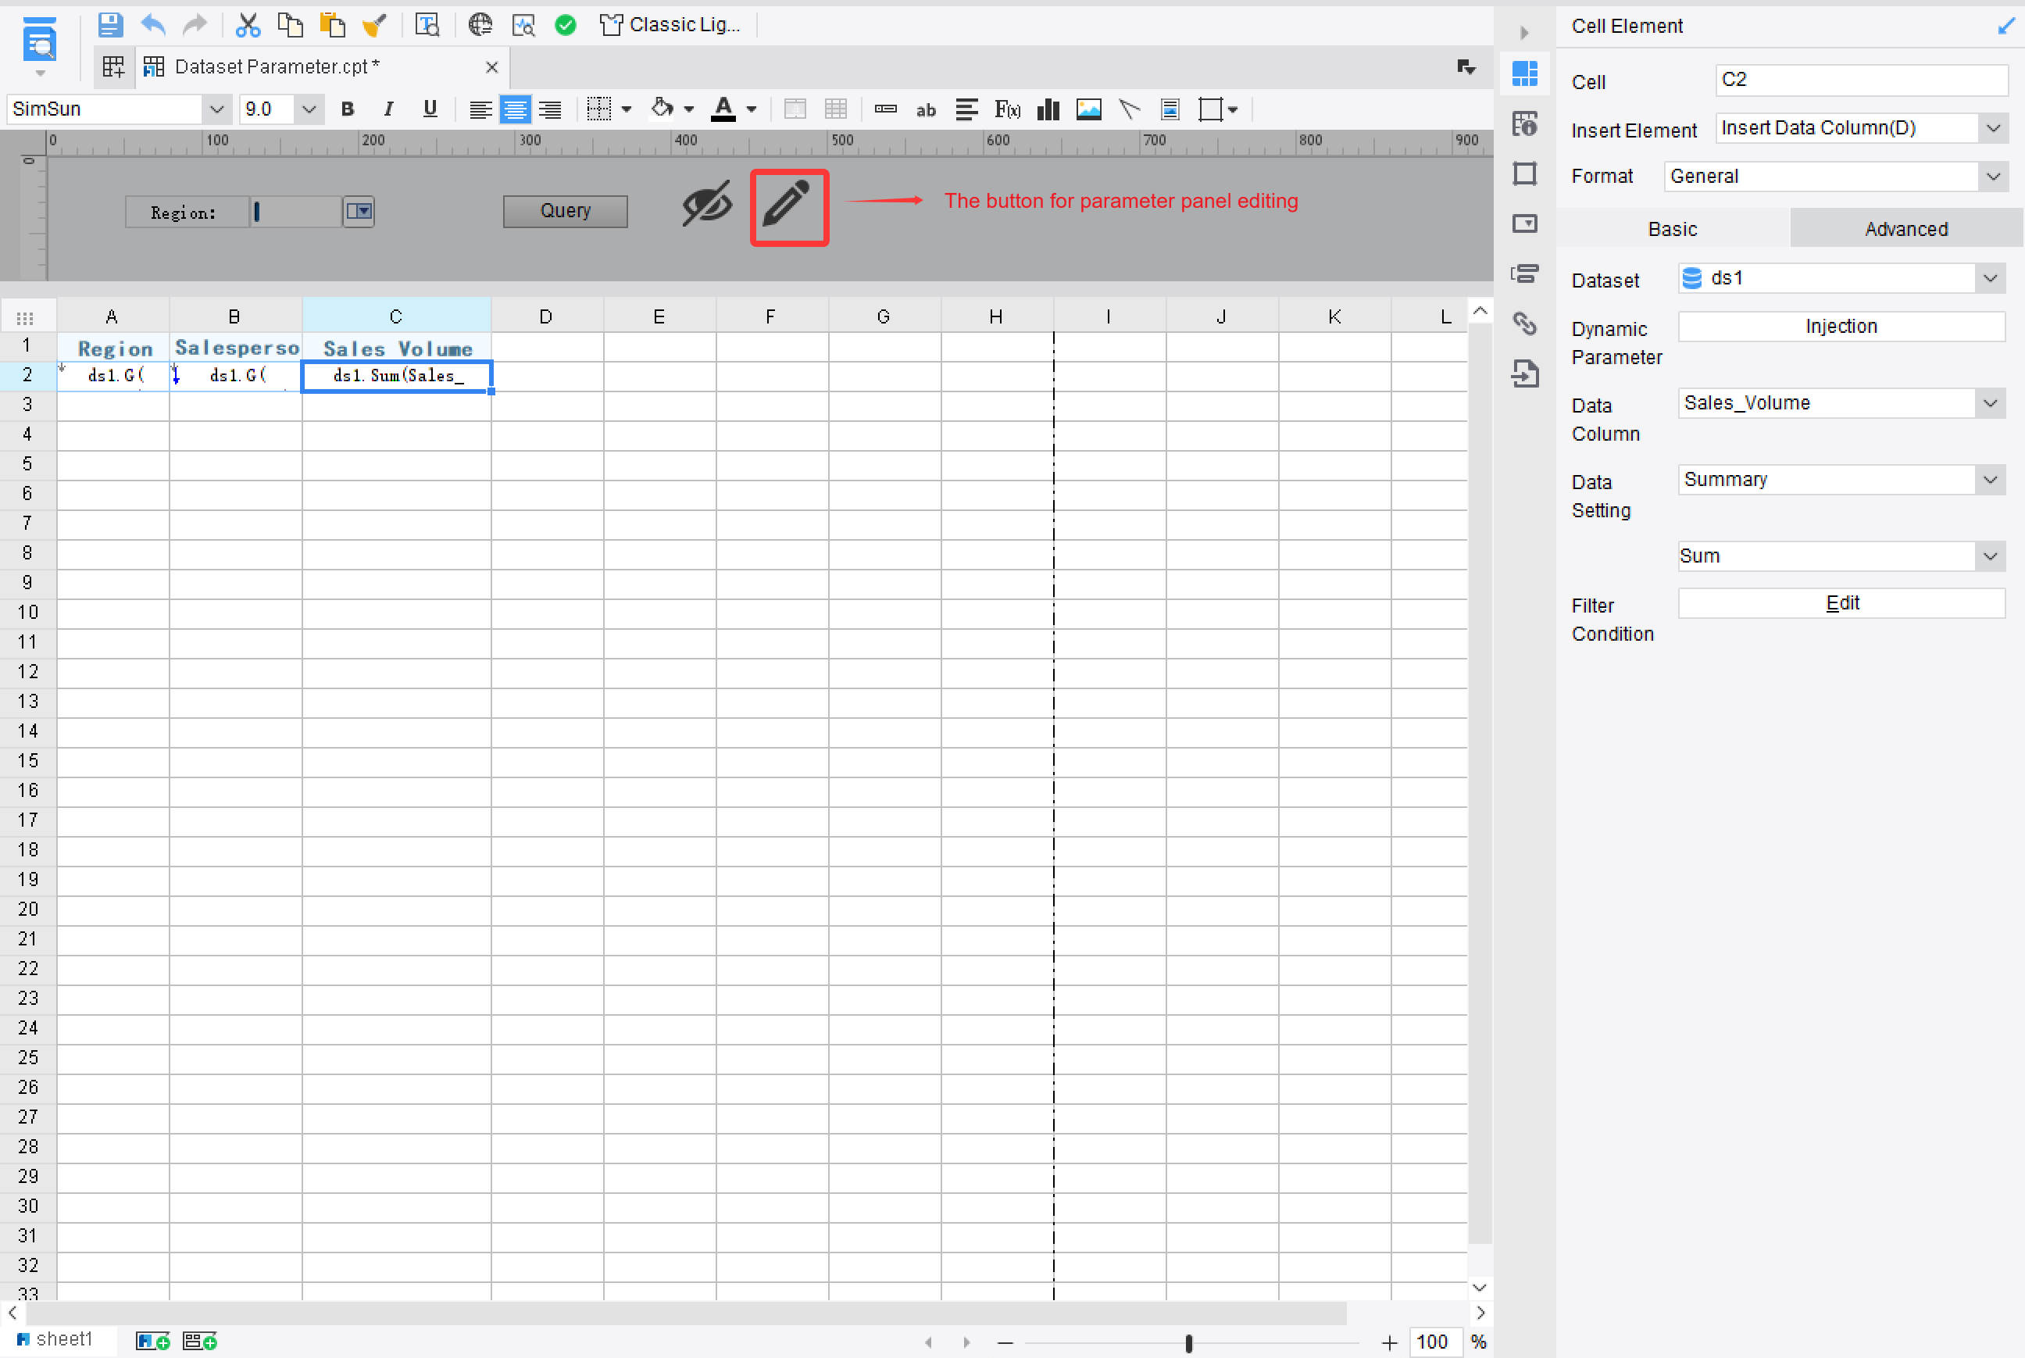Image resolution: width=2025 pixels, height=1358 pixels.
Task: Open the Hyperlink panel in right sidebar
Action: coord(1524,323)
